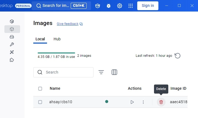
Task: Click the Image ID column header
Action: [x=178, y=88]
